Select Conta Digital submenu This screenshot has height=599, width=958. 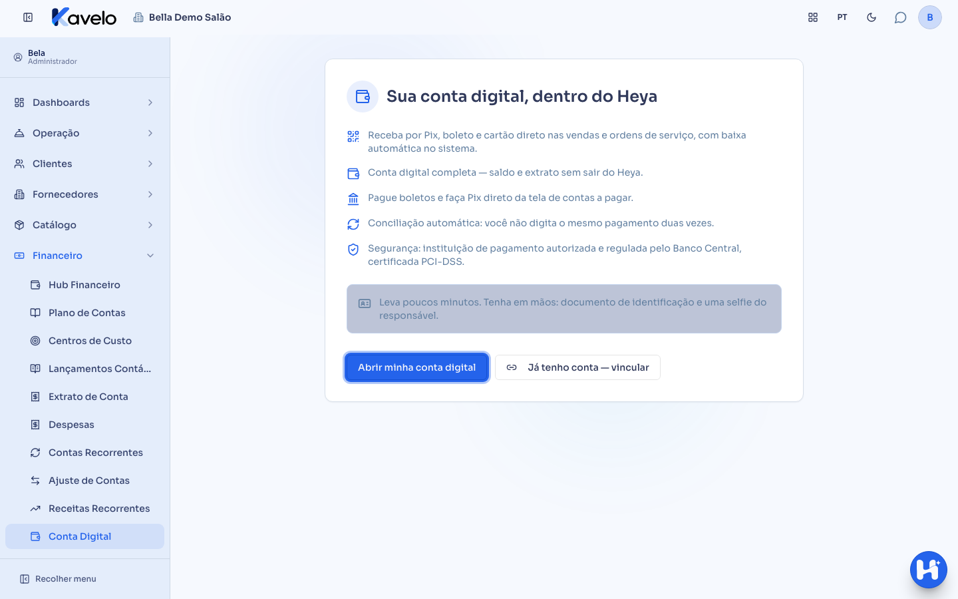point(84,536)
